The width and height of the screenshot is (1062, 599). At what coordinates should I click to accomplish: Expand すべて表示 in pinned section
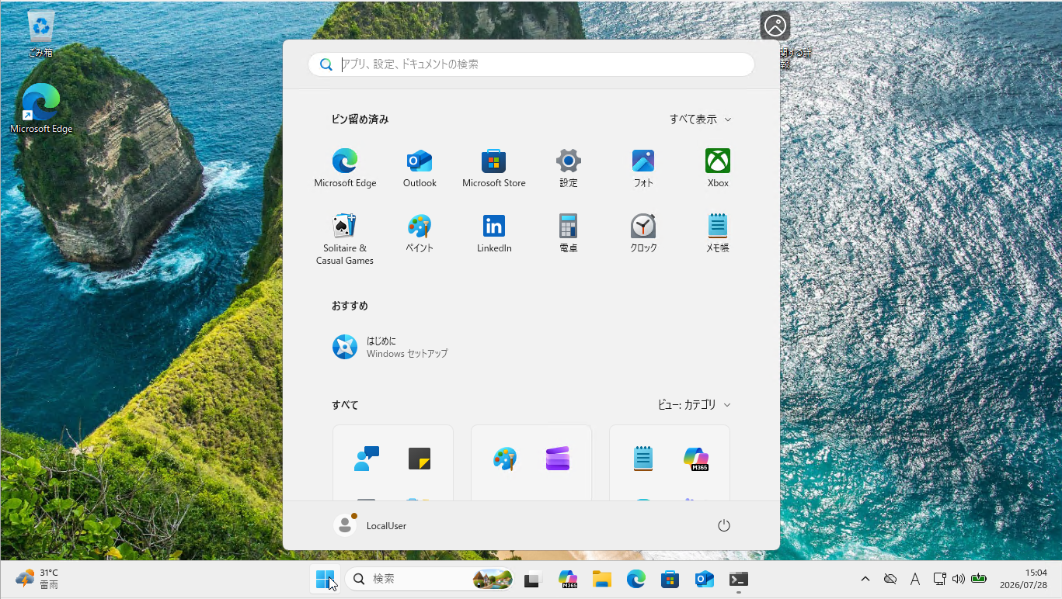(x=701, y=119)
